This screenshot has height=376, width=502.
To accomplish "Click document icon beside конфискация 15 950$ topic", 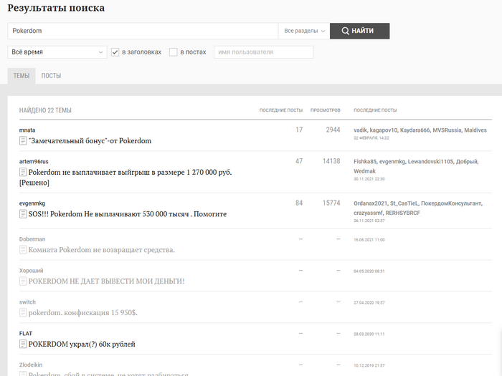I will [23, 312].
